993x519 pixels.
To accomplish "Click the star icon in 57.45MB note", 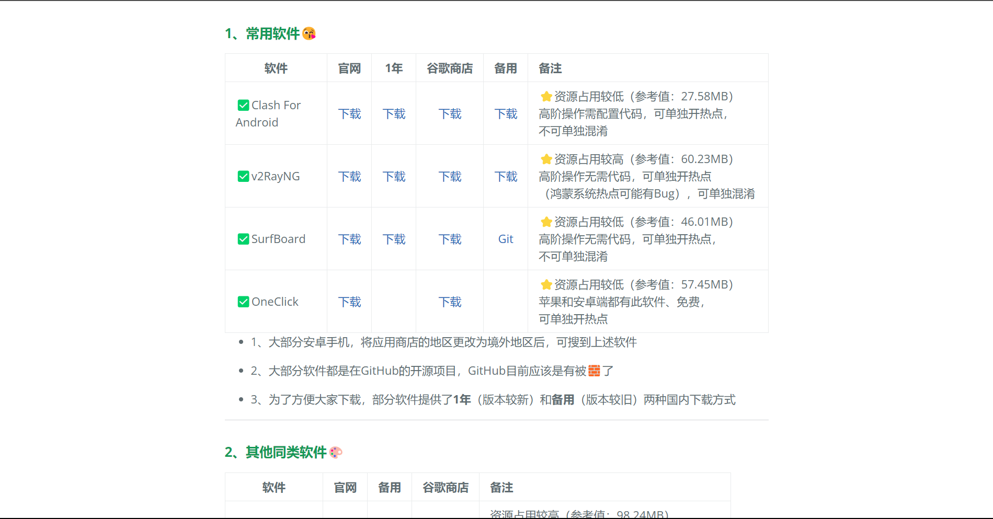I will pyautogui.click(x=546, y=284).
